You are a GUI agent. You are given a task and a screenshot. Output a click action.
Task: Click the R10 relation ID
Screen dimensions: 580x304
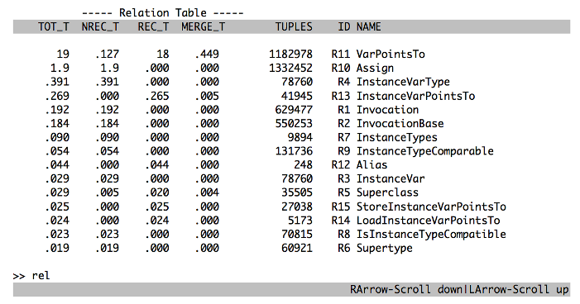[341, 69]
